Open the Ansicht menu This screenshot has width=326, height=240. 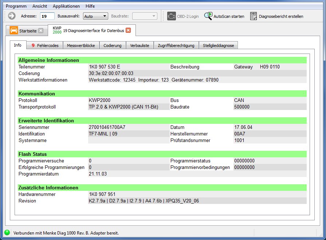click(39, 6)
